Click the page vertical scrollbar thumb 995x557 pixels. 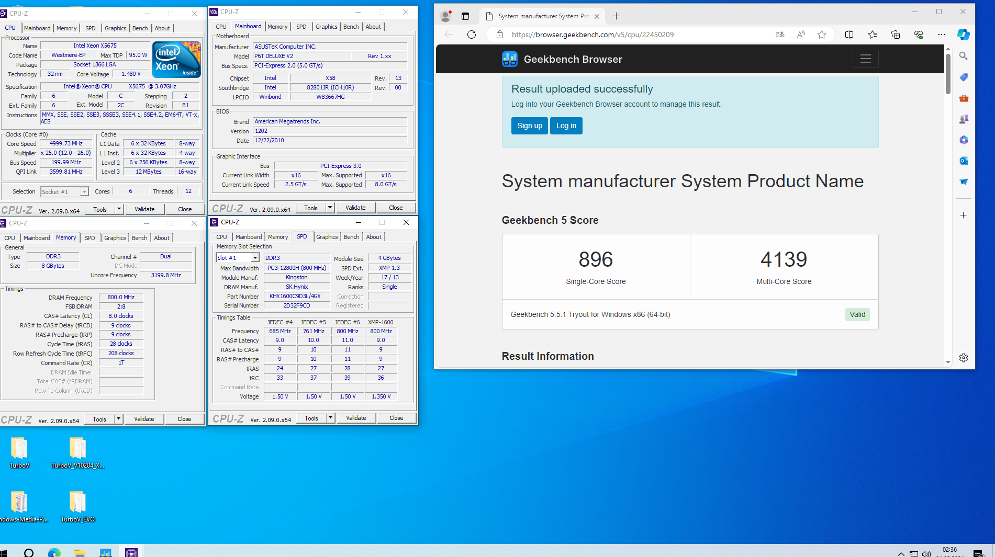948,74
